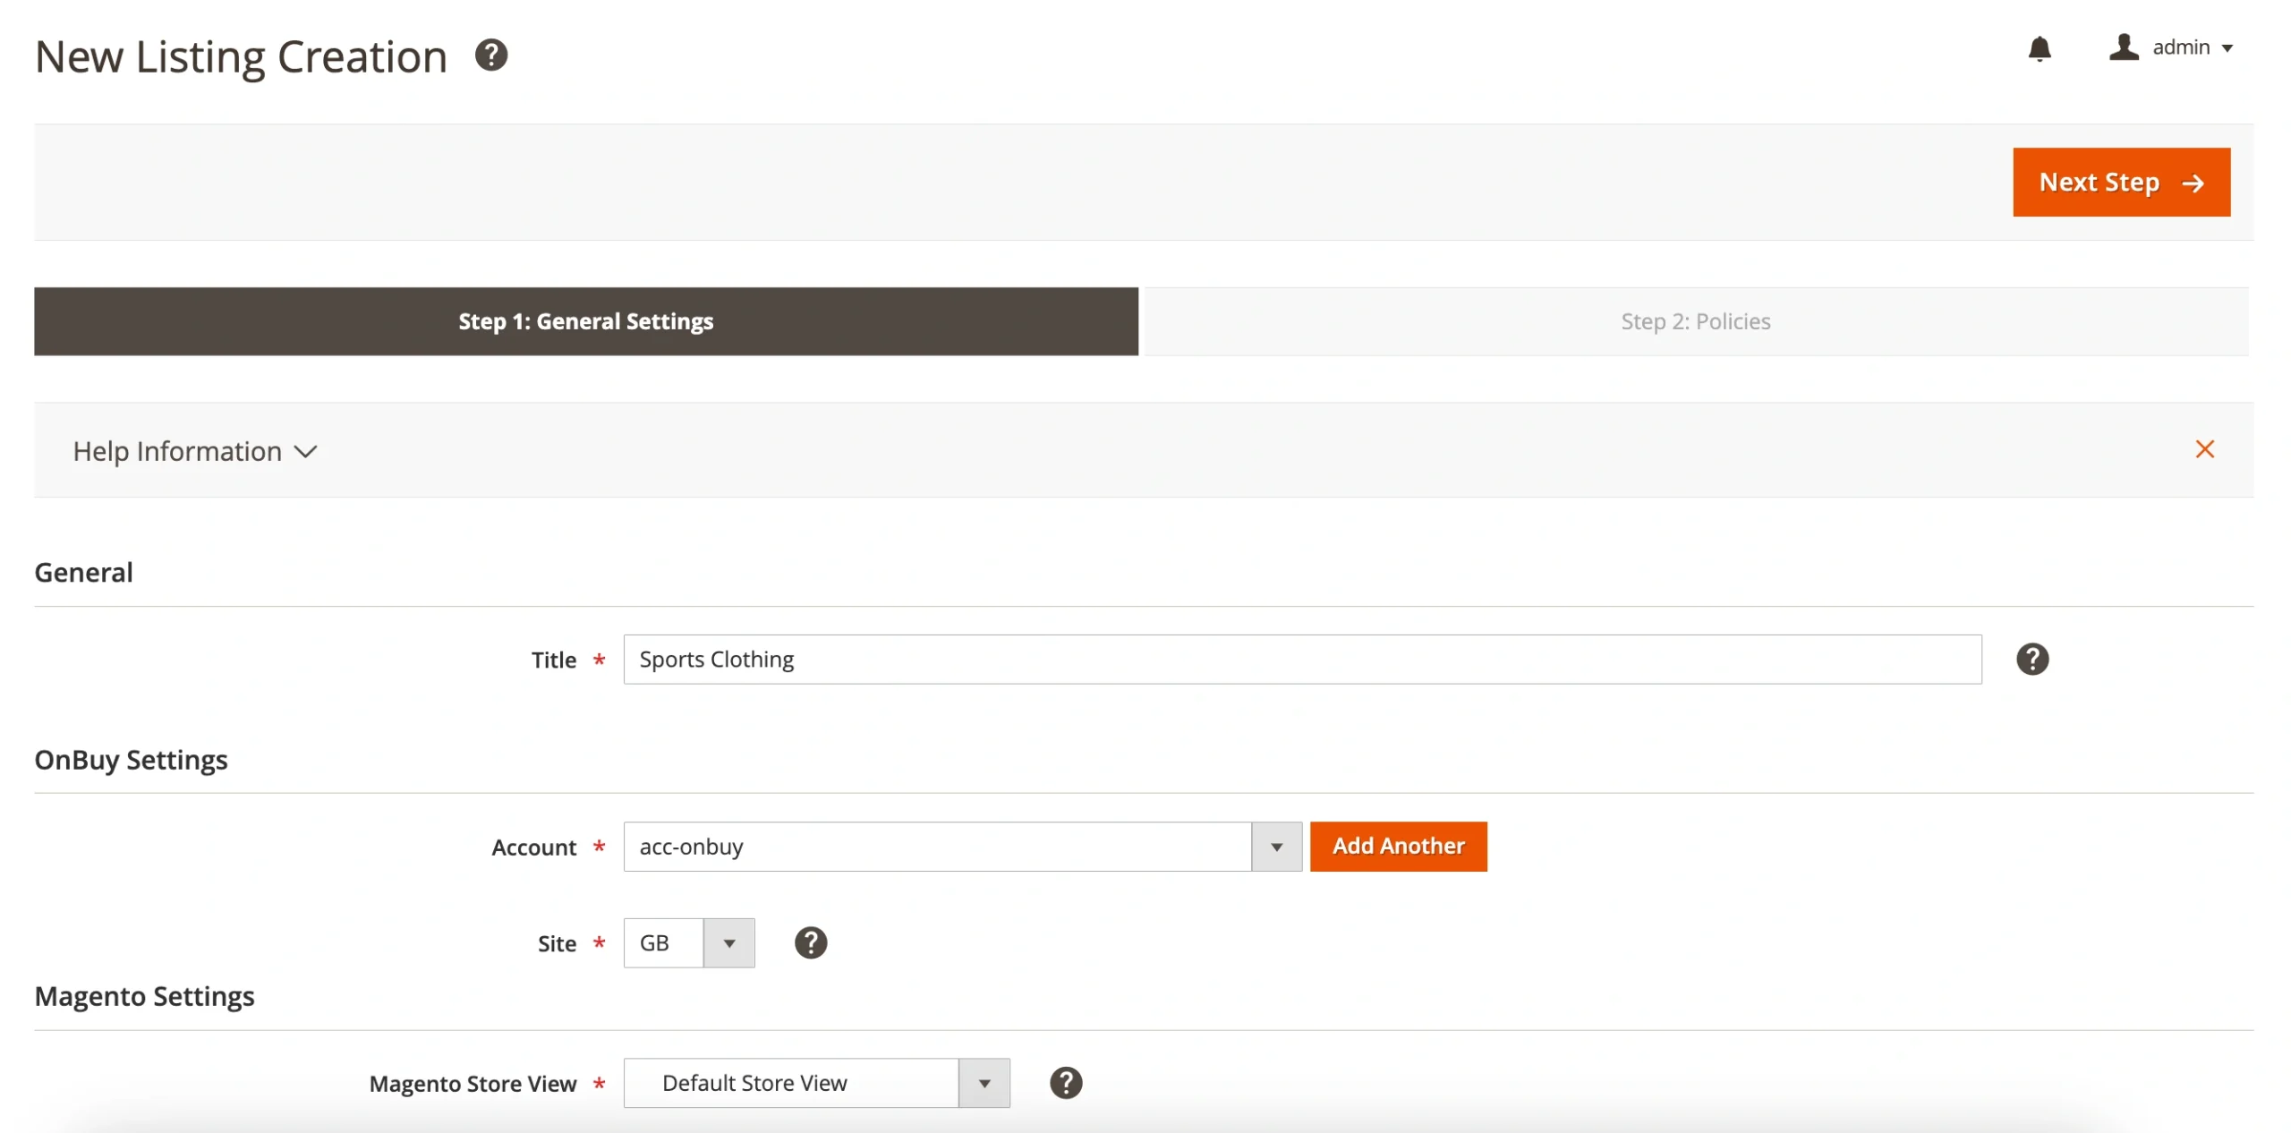Image resolution: width=2291 pixels, height=1133 pixels.
Task: Click help icon next to Title field
Action: coord(2031,660)
